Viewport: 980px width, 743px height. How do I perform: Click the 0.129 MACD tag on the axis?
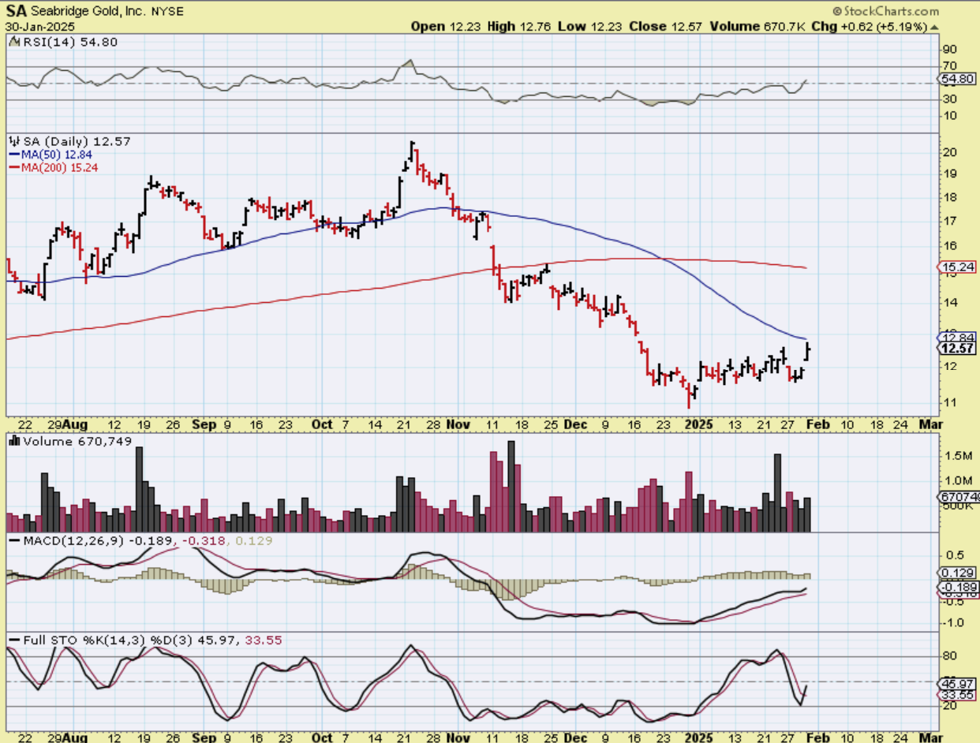[x=958, y=573]
